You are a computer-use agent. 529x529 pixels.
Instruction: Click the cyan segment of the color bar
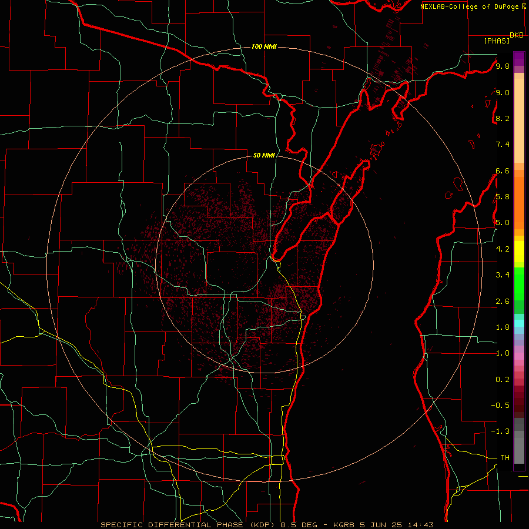[519, 323]
